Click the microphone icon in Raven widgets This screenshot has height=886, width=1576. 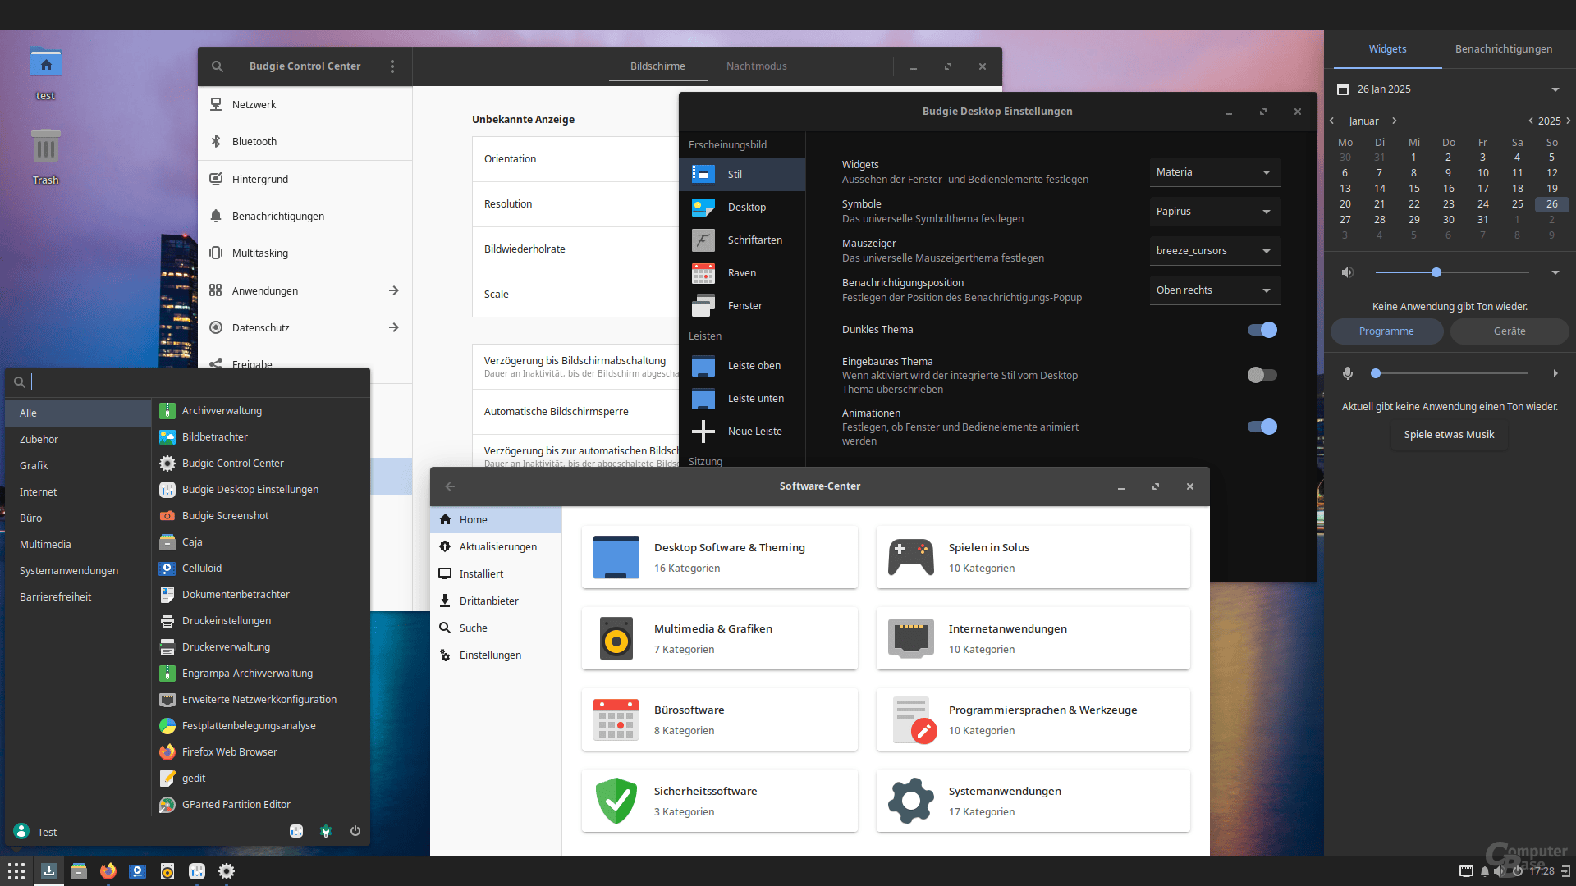tap(1347, 373)
